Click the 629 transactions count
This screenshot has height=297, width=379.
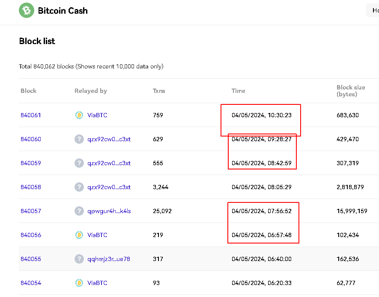158,139
